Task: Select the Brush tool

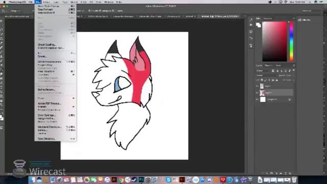Action: (x=2, y=52)
